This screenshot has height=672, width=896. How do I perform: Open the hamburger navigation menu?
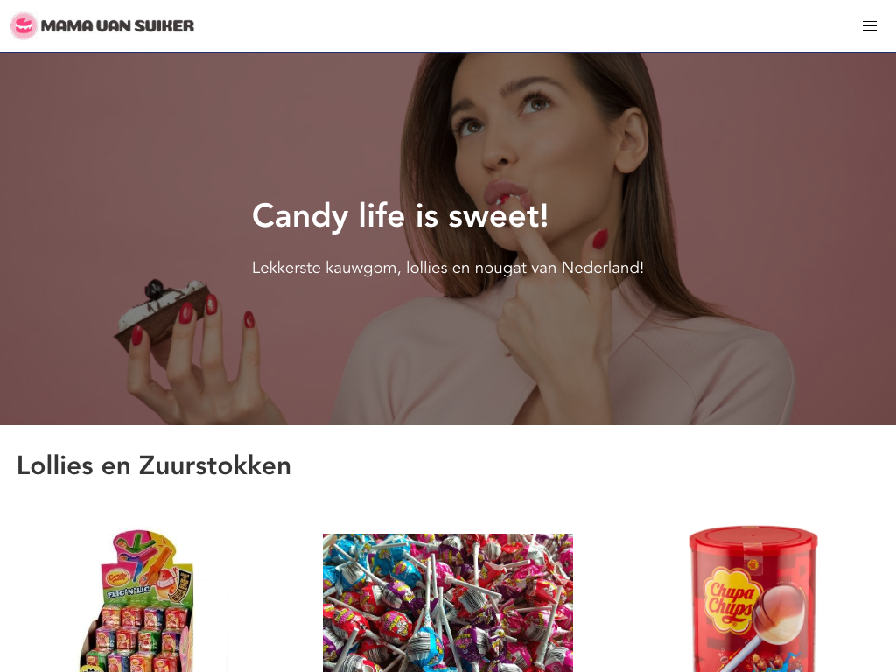(869, 25)
